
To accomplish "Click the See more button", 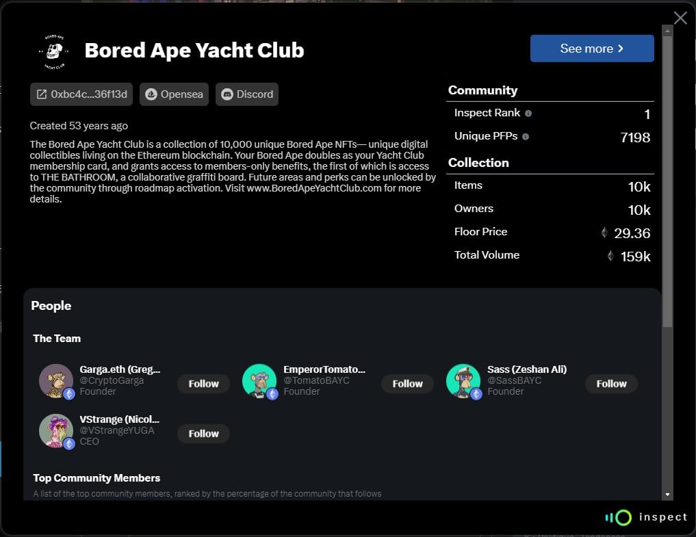I will click(592, 49).
